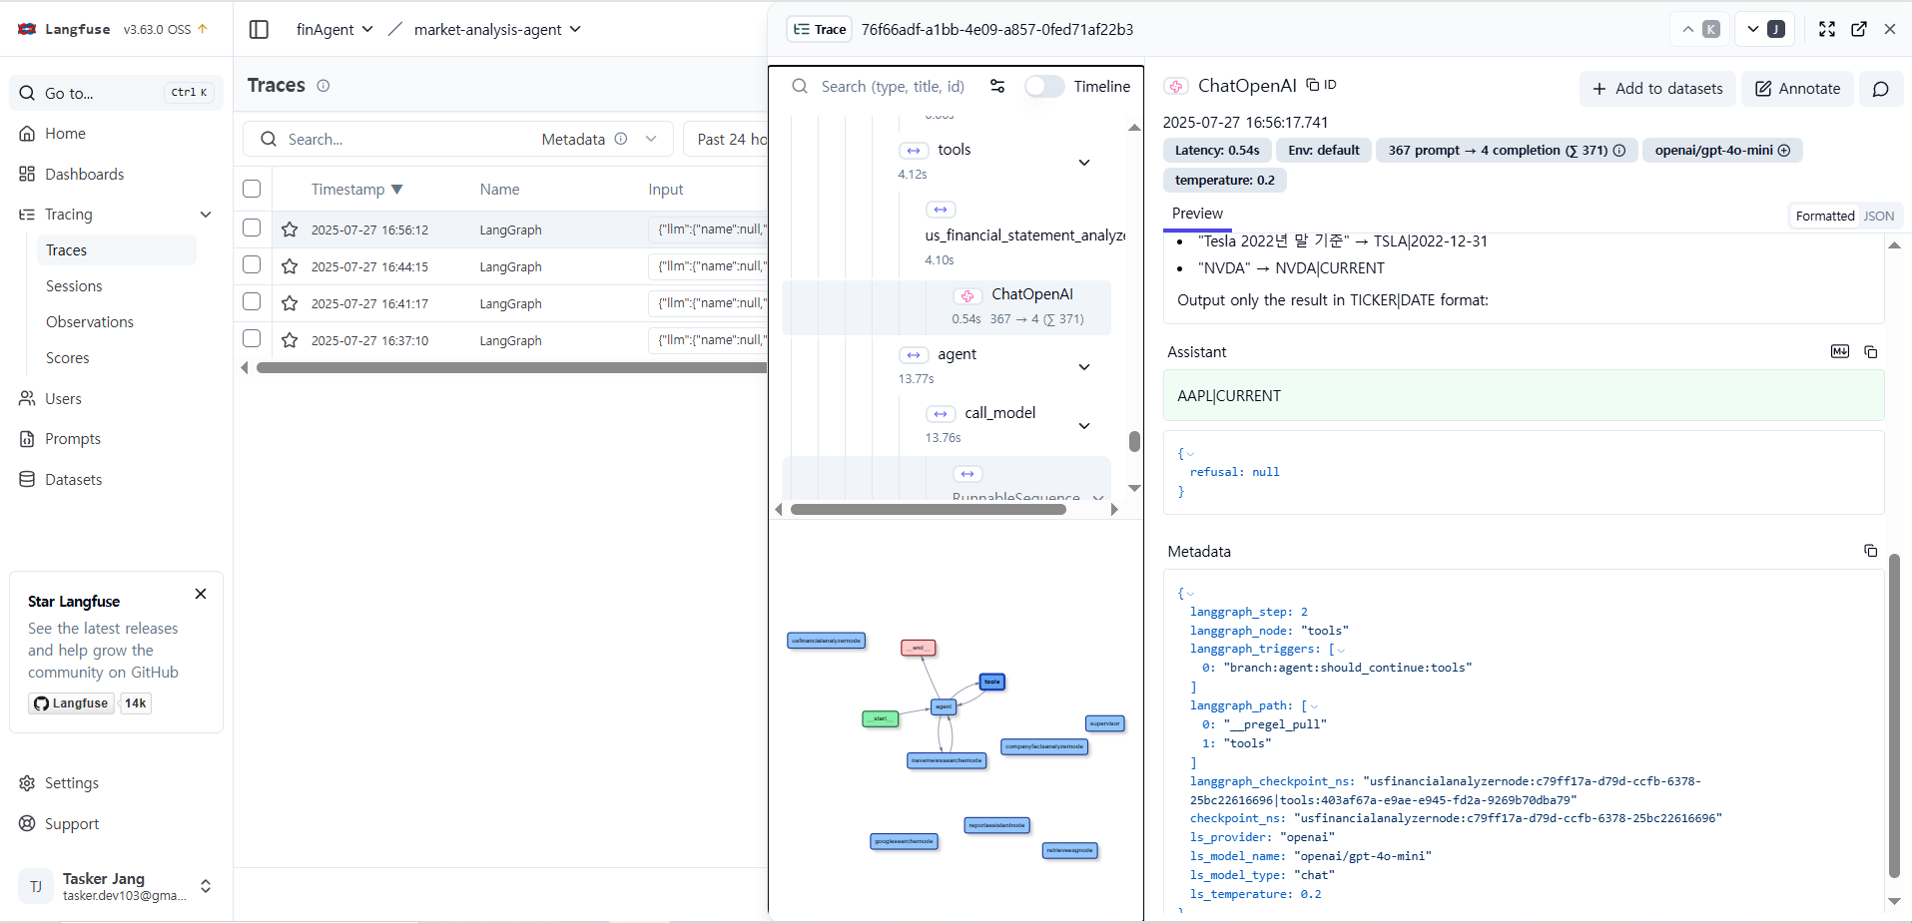Select the us_financial_statement_analyzer span

(x=1025, y=235)
